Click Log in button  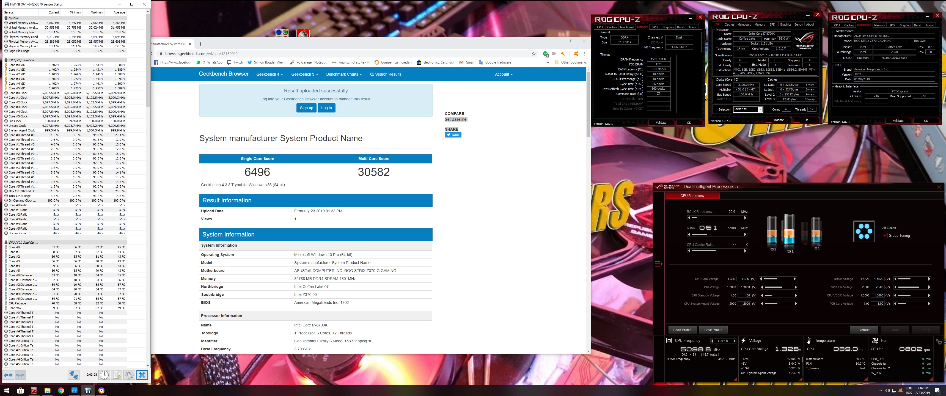326,108
